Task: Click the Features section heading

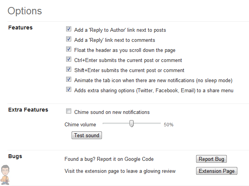Action: 20,28
